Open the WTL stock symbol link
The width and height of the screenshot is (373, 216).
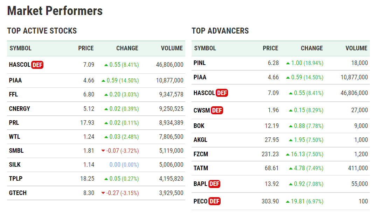point(14,137)
